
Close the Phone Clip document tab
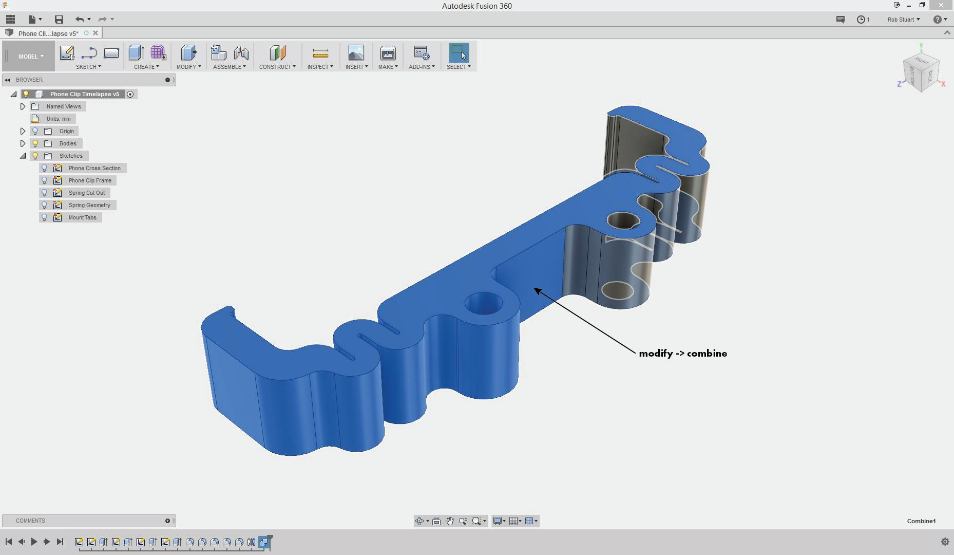click(96, 33)
